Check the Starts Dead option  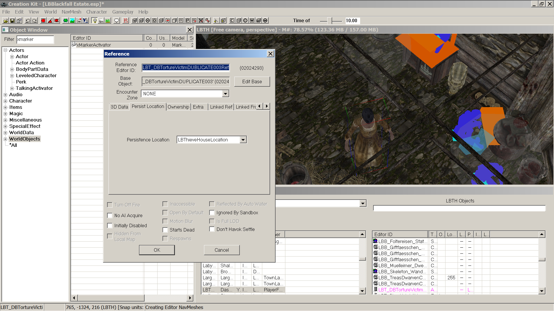coord(165,230)
